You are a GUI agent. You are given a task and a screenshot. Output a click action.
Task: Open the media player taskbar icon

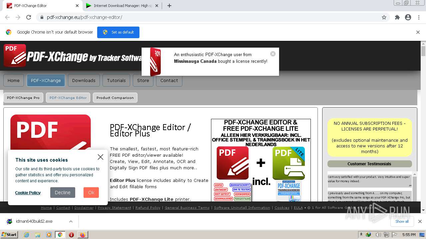49,235
